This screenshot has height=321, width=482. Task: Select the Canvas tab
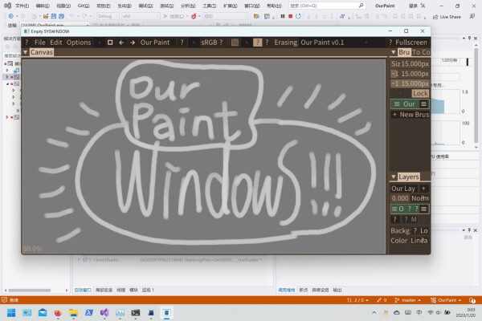(42, 52)
